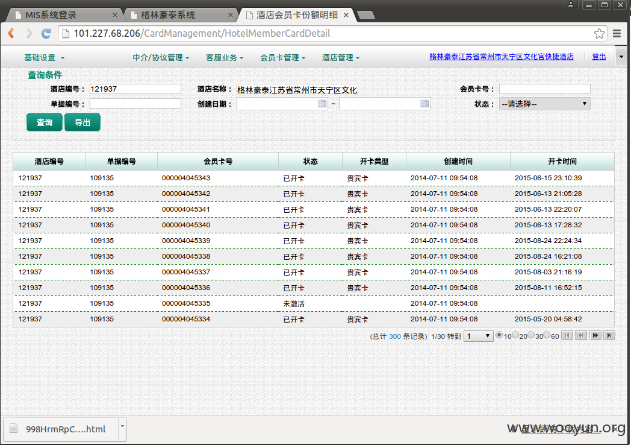
Task: Open the 转到 page number dropdown
Action: [x=479, y=336]
